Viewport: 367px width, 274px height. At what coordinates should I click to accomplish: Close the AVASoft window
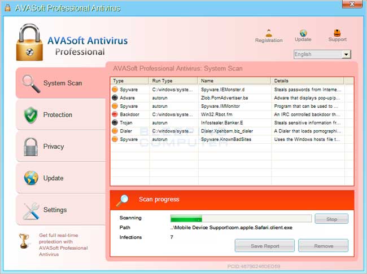(x=352, y=4)
